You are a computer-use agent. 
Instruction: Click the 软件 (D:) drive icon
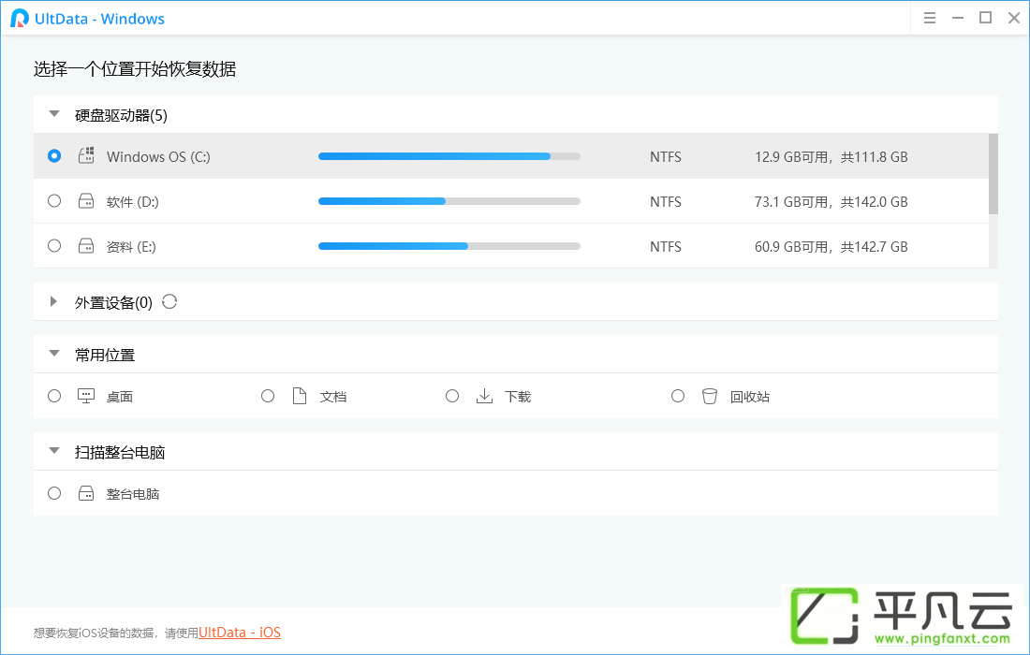(86, 201)
